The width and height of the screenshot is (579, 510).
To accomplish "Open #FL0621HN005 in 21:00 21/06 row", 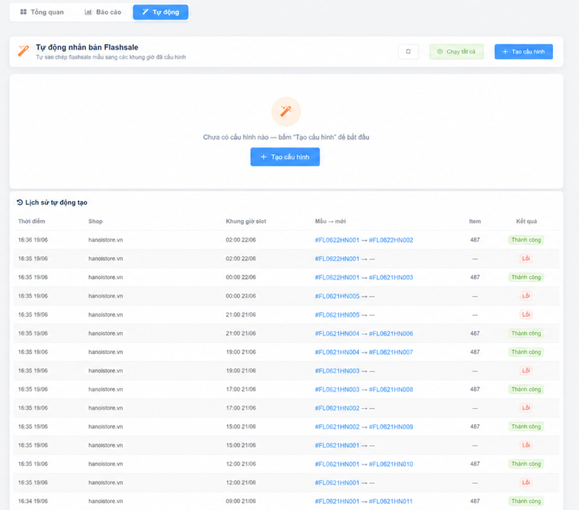I will 337,314.
